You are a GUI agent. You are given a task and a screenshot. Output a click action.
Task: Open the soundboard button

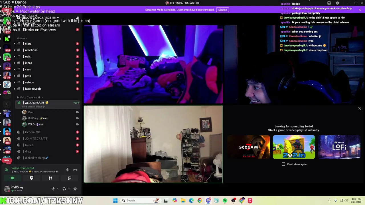69,178
